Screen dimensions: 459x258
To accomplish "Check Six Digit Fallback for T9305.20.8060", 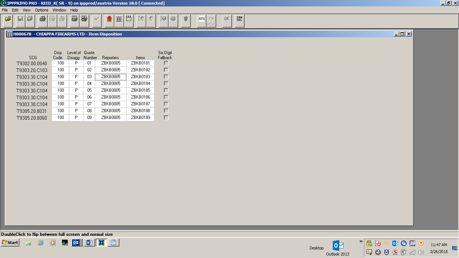I will [x=166, y=118].
